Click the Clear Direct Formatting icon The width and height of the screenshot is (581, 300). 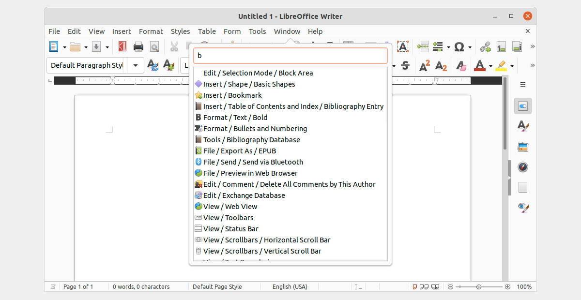point(460,65)
